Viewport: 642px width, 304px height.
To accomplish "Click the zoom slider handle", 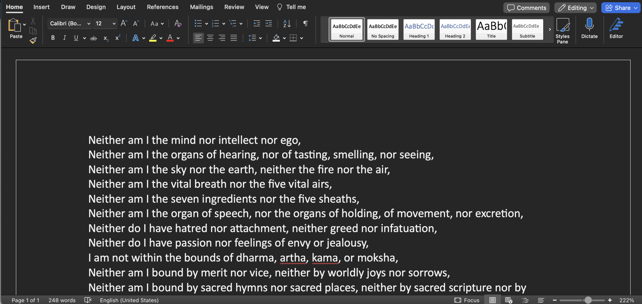I will 588,300.
